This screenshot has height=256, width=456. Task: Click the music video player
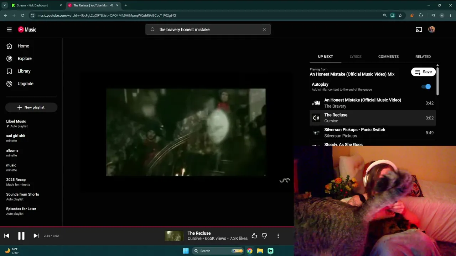tap(186, 132)
